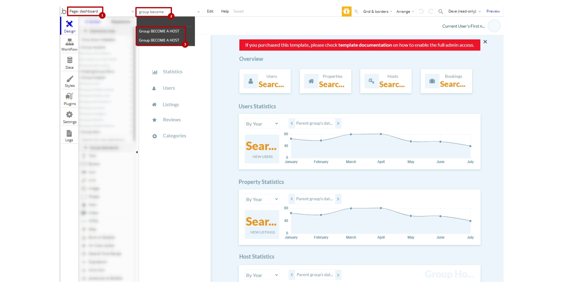The image size is (564, 284).
Task: Click the star icon beside Reviews
Action: tap(154, 120)
